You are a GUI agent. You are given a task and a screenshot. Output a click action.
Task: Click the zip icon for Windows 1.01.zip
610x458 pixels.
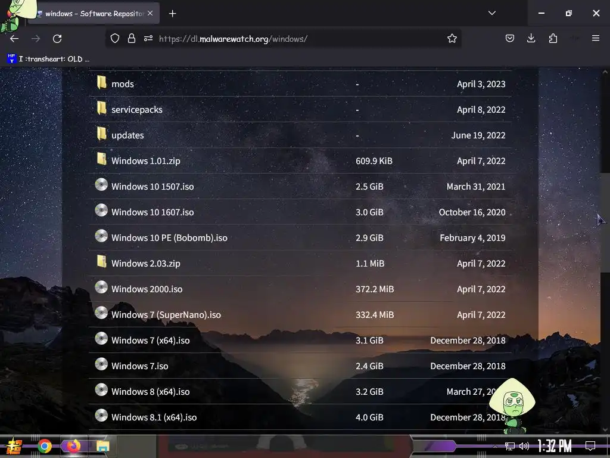click(101, 159)
